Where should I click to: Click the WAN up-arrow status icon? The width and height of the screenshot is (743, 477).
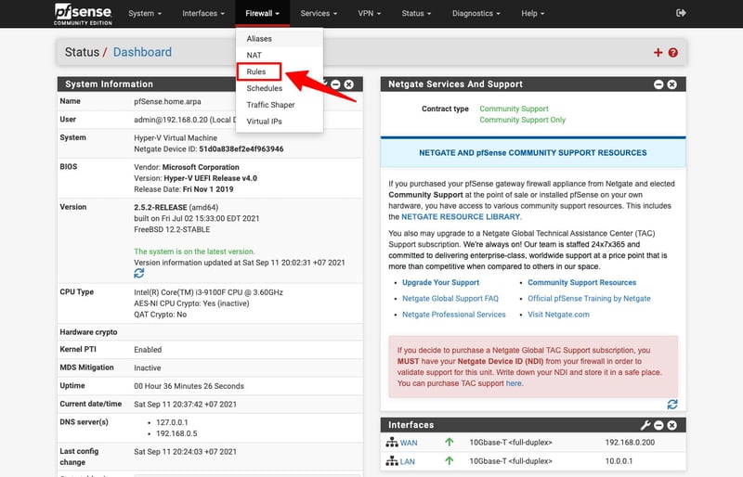(x=450, y=443)
